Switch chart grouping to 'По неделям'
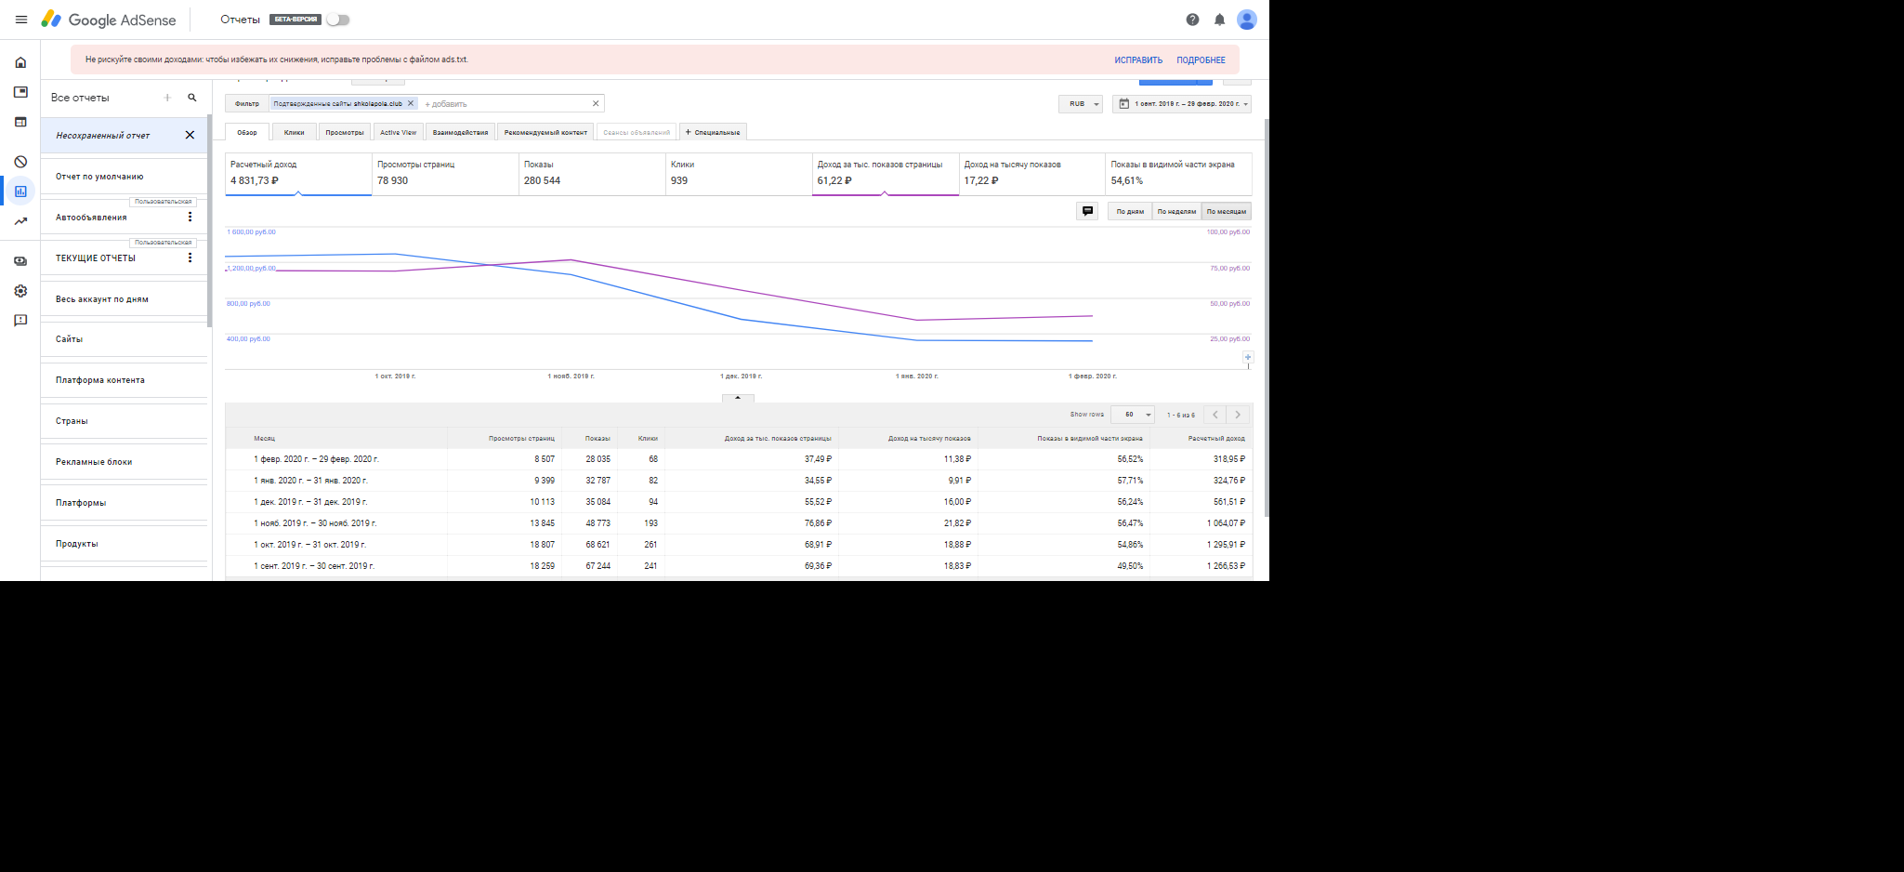The width and height of the screenshot is (1904, 872). (x=1176, y=212)
